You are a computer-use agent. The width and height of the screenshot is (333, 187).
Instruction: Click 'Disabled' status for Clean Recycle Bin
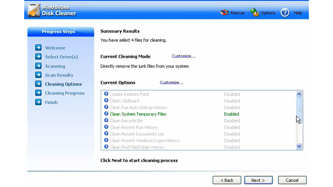(x=232, y=121)
